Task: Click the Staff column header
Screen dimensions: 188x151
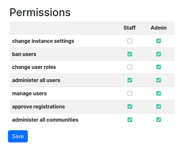Action: [130, 28]
